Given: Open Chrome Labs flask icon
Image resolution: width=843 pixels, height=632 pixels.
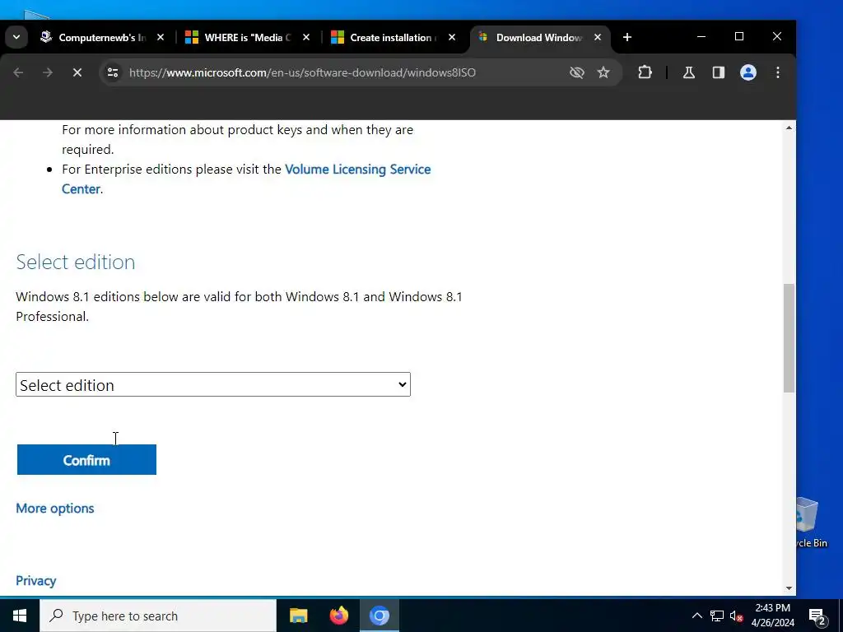Looking at the screenshot, I should tap(689, 72).
